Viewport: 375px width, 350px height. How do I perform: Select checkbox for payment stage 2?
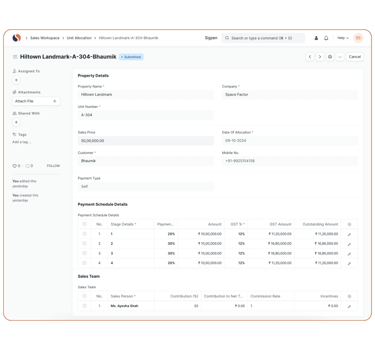(x=84, y=243)
